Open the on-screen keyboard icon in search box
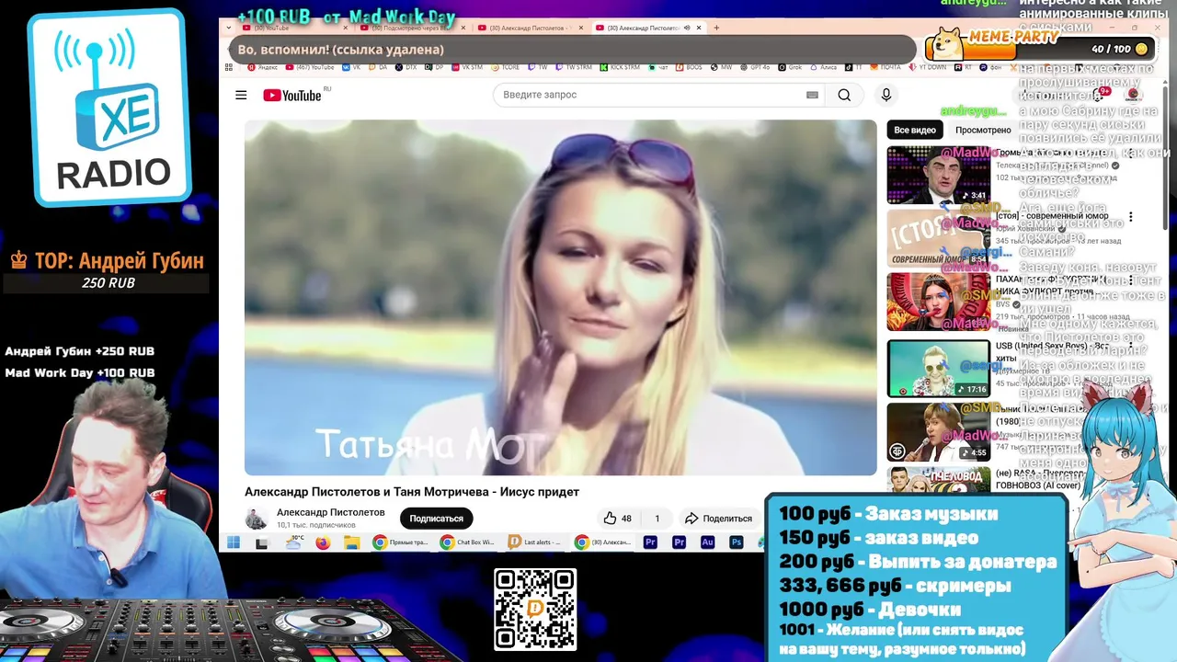Image resolution: width=1177 pixels, height=662 pixels. (x=812, y=95)
